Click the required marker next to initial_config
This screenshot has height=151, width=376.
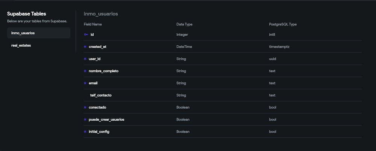pos(85,132)
